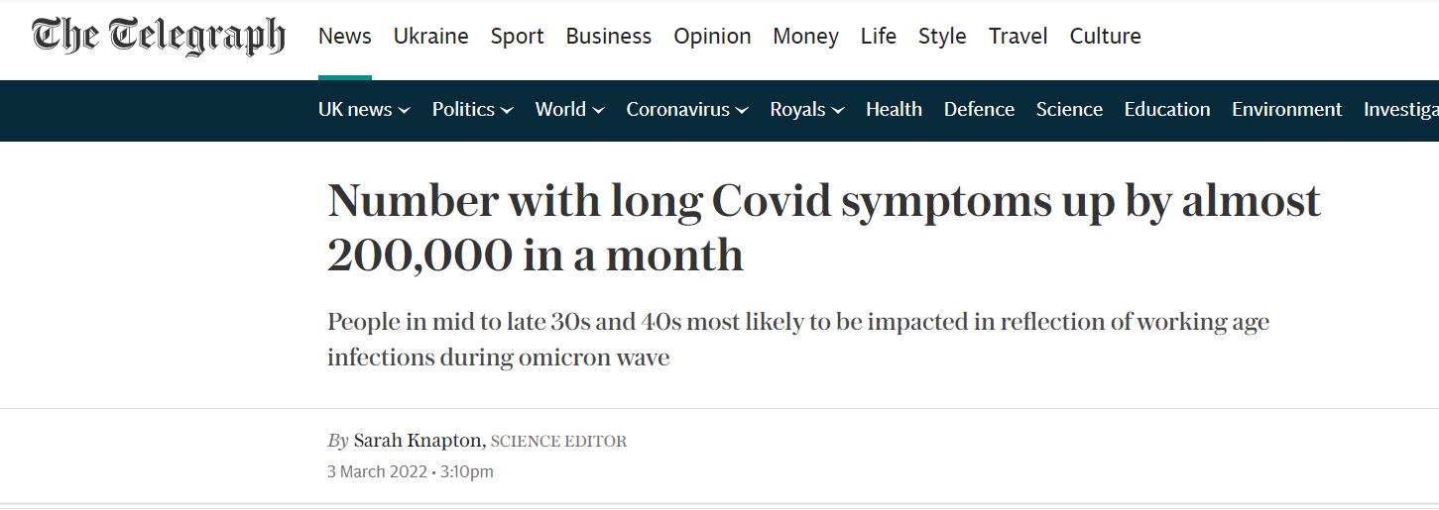Open the Royals submenu chevron
The image size is (1439, 510).
[838, 111]
